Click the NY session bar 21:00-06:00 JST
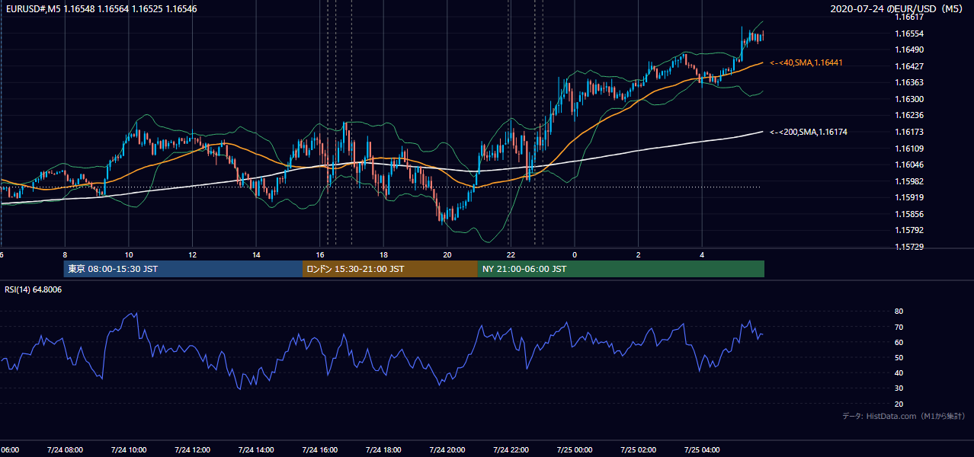 pyautogui.click(x=621, y=269)
